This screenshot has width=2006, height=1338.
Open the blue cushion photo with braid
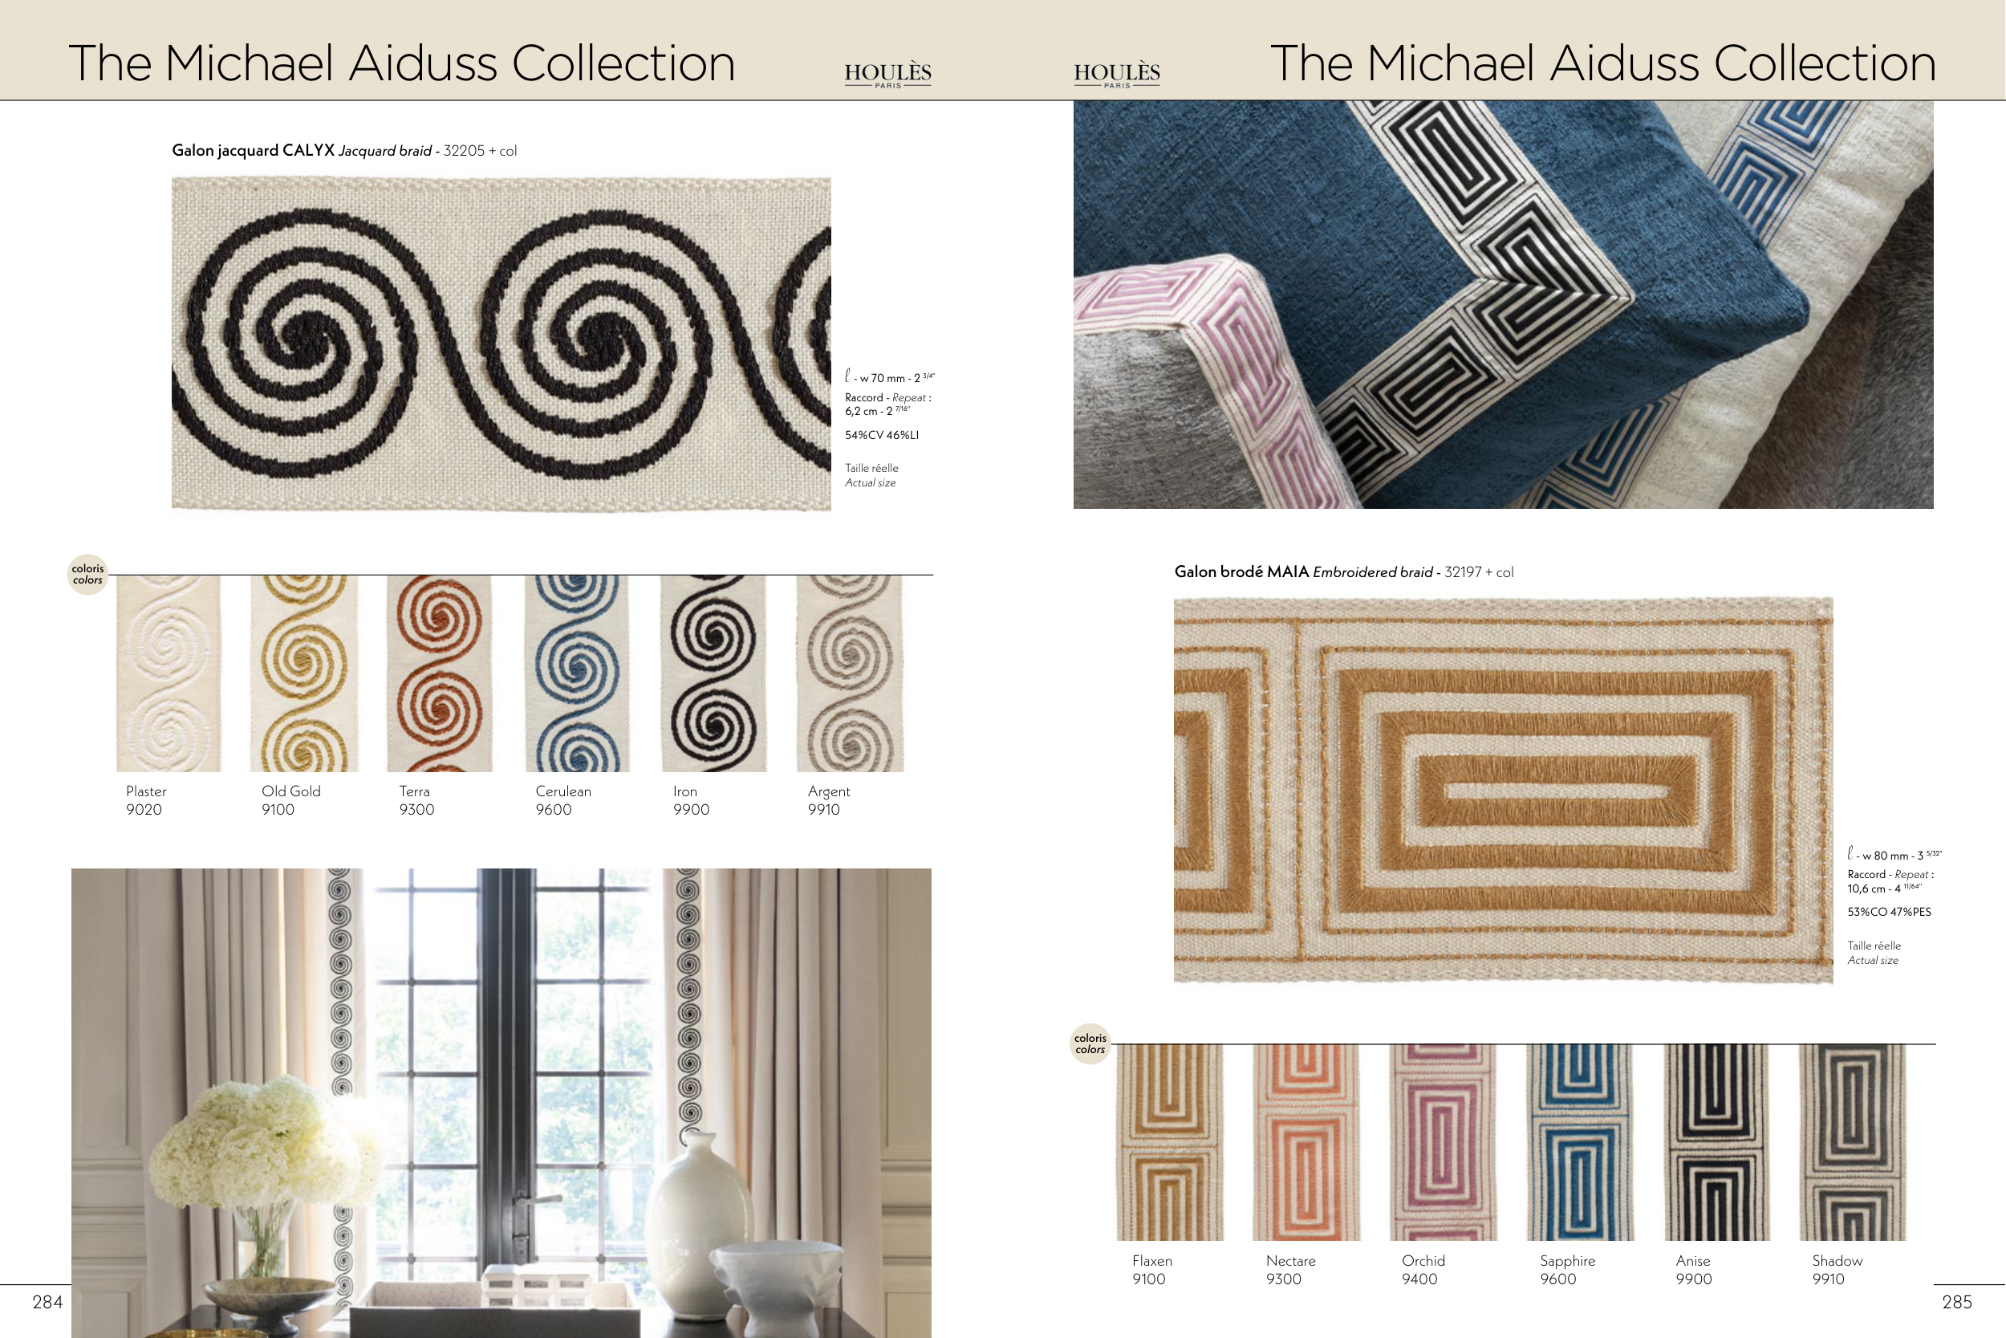(x=1503, y=305)
